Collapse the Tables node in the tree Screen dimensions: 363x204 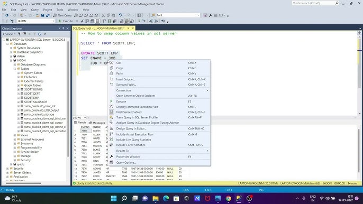coord(15,69)
